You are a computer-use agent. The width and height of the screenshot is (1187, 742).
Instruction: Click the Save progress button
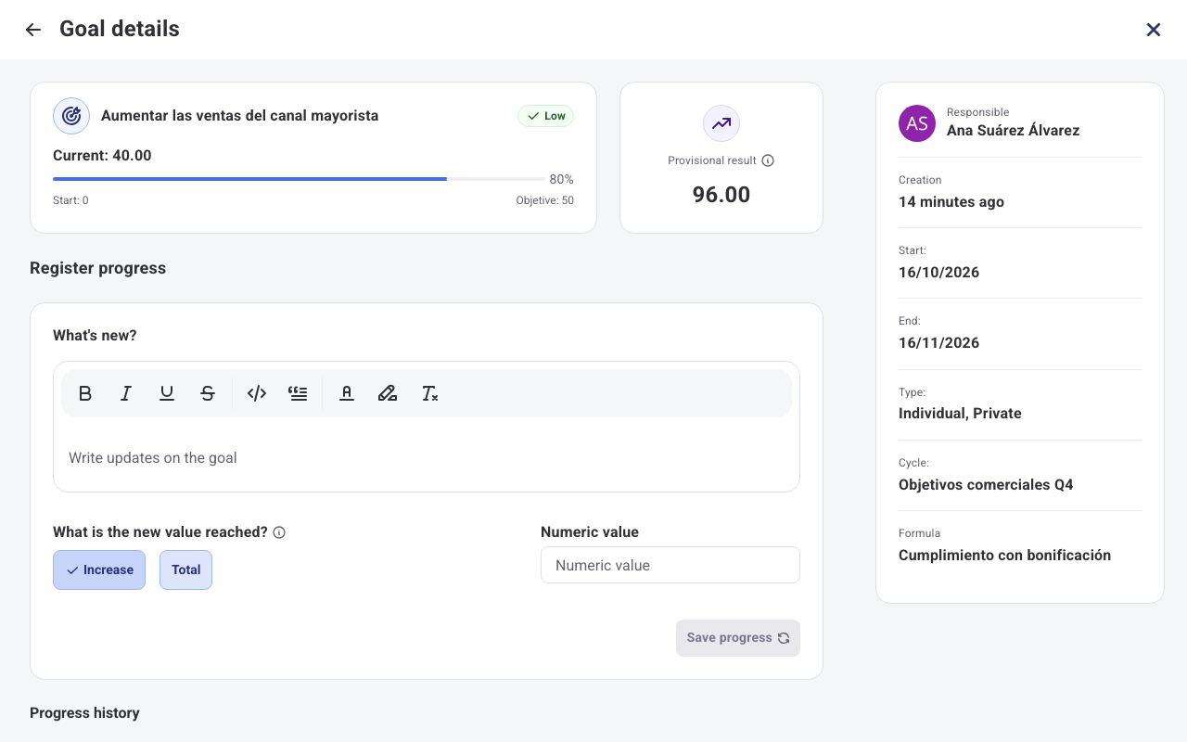coord(738,638)
